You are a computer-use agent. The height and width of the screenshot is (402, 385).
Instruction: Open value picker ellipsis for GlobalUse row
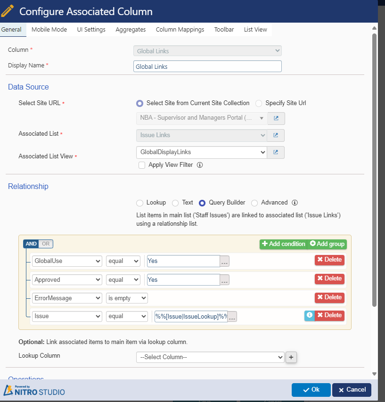coord(225,261)
